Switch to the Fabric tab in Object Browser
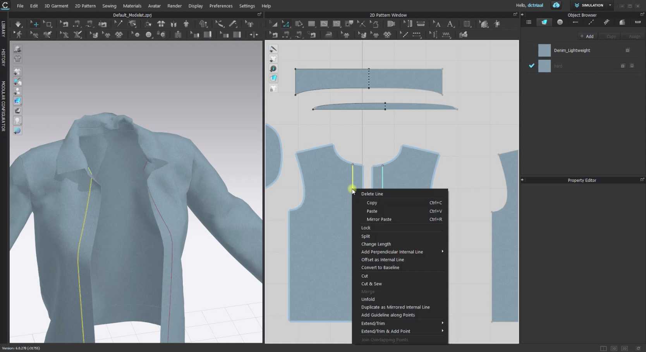 (x=544, y=22)
